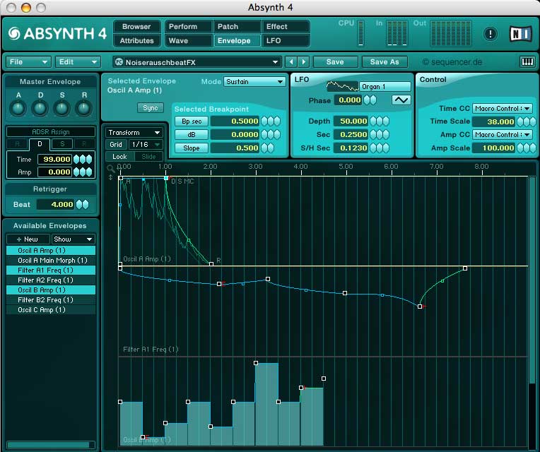The height and width of the screenshot is (452, 540).
Task: Click the panic exclamation icon
Action: point(490,34)
